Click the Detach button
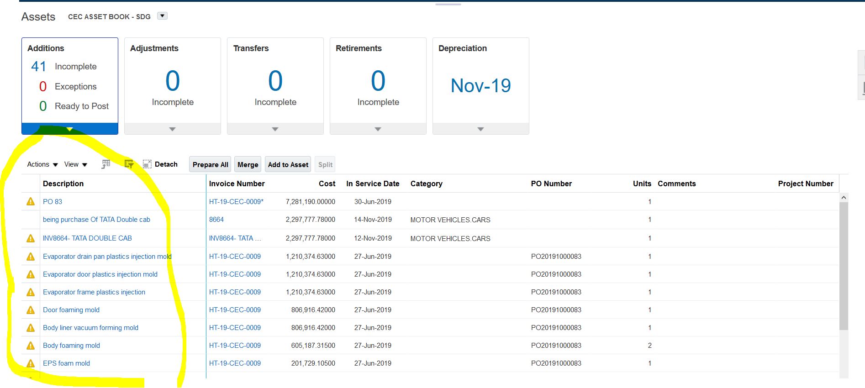The height and width of the screenshot is (388, 865). point(160,164)
